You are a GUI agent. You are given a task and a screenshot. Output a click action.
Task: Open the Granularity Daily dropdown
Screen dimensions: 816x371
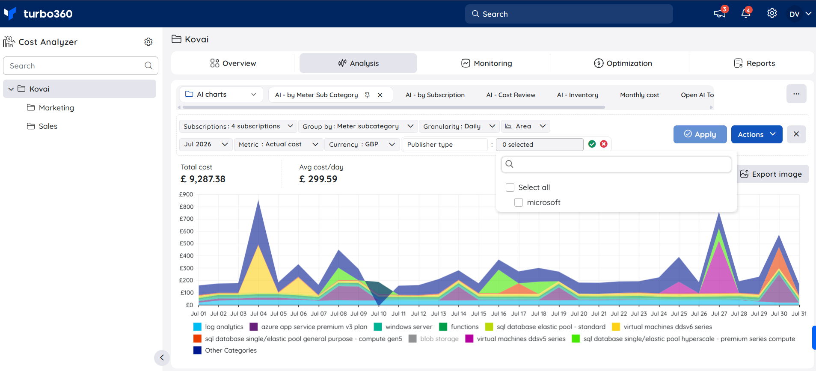pyautogui.click(x=459, y=126)
